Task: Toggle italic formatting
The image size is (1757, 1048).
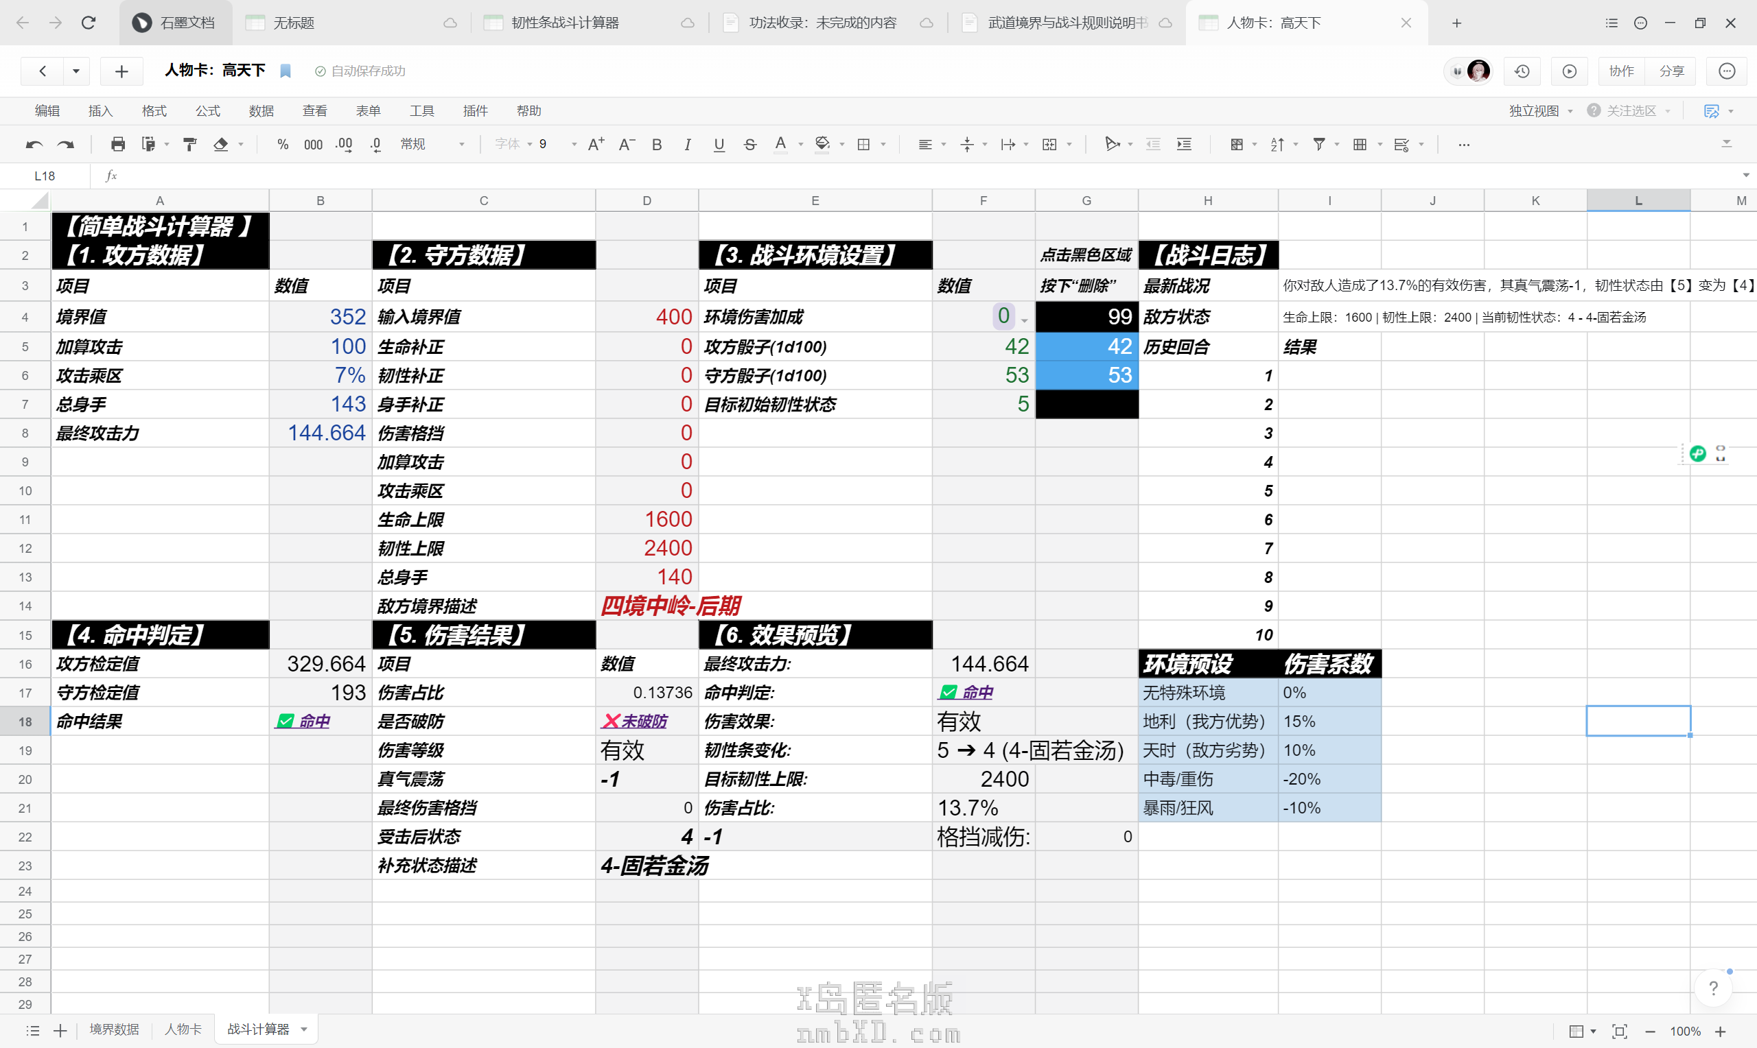Action: coord(688,144)
